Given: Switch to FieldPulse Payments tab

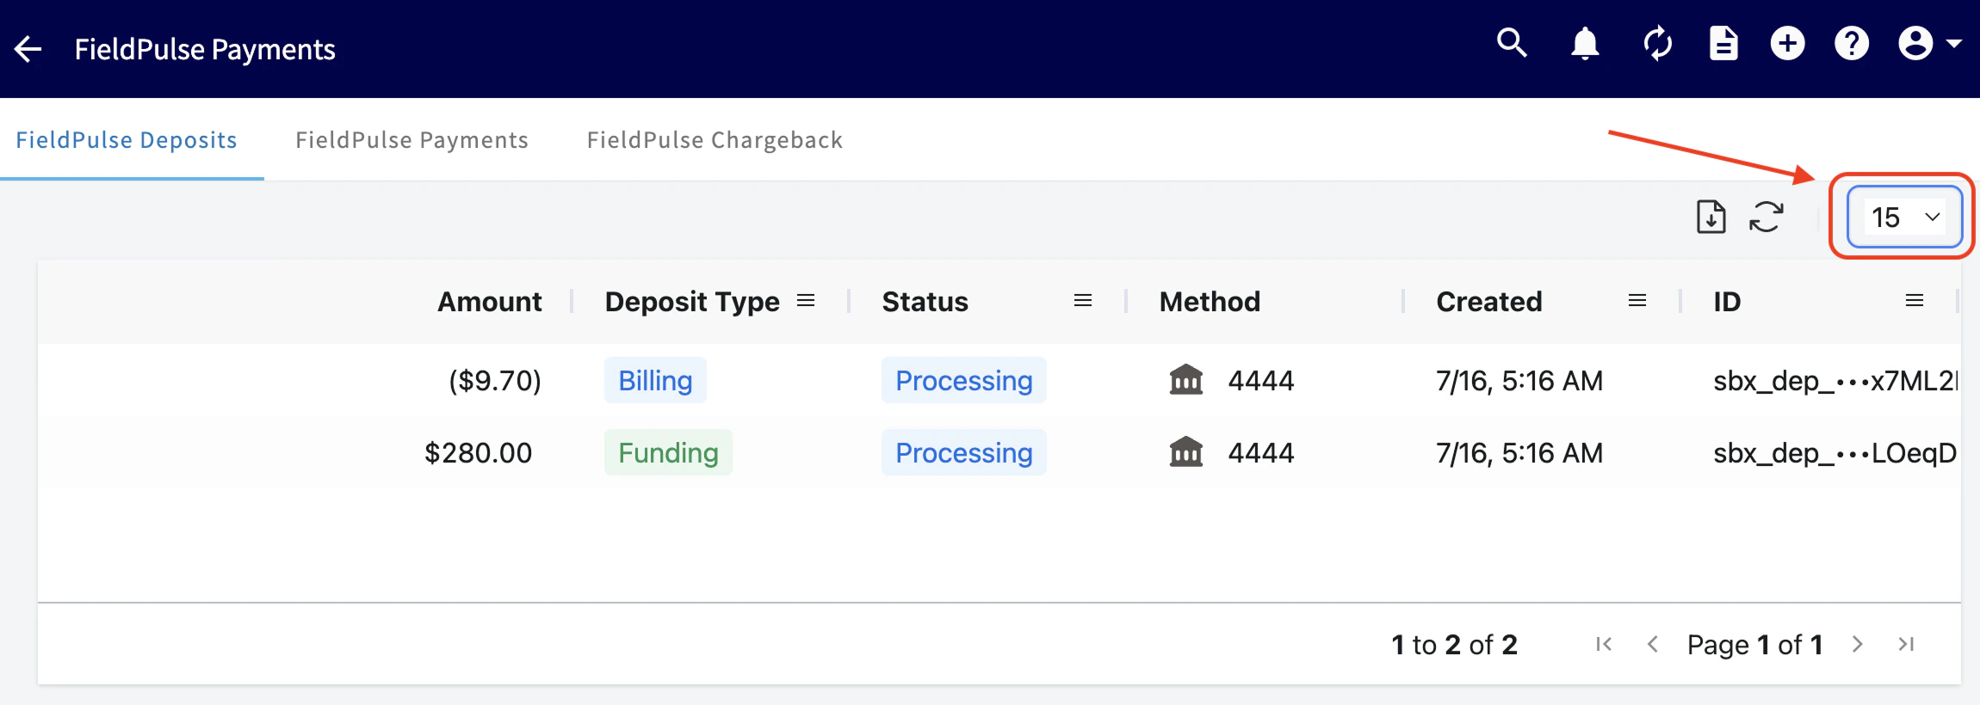Looking at the screenshot, I should (x=411, y=139).
